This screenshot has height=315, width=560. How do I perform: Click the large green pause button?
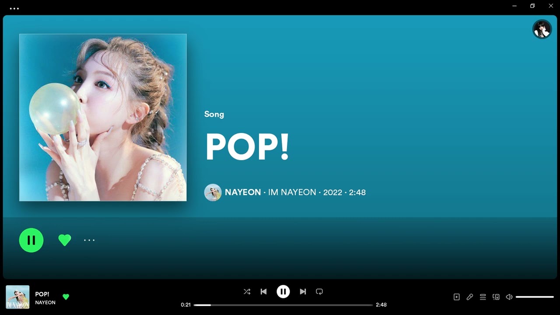[31, 240]
